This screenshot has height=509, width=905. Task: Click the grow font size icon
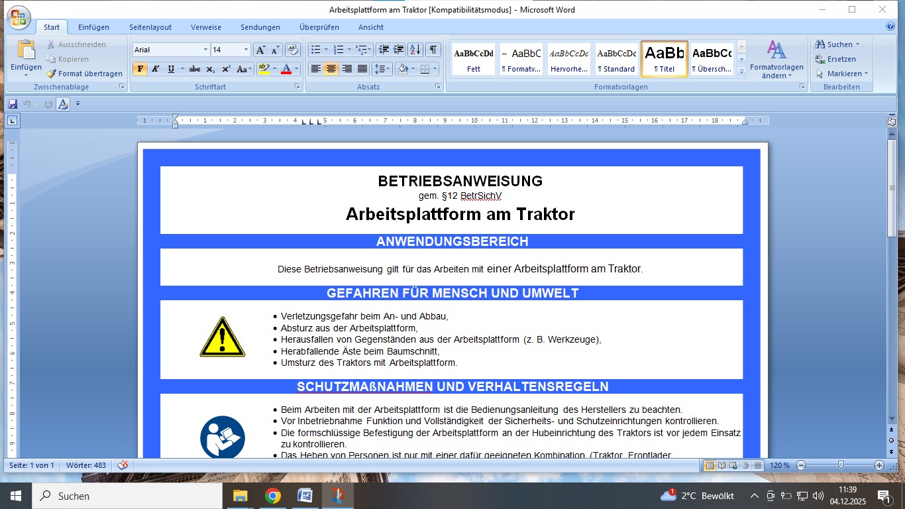click(x=261, y=50)
